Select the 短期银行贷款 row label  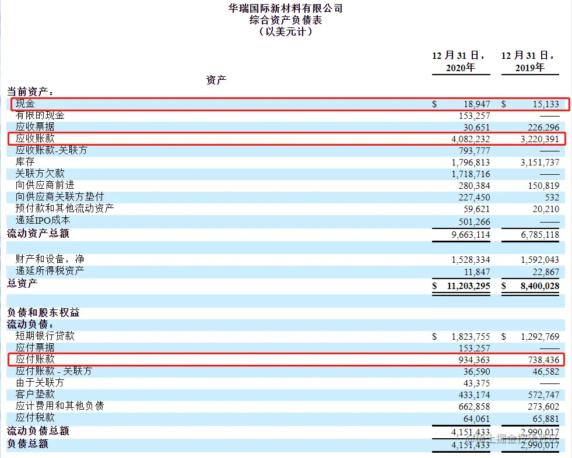pyautogui.click(x=45, y=336)
